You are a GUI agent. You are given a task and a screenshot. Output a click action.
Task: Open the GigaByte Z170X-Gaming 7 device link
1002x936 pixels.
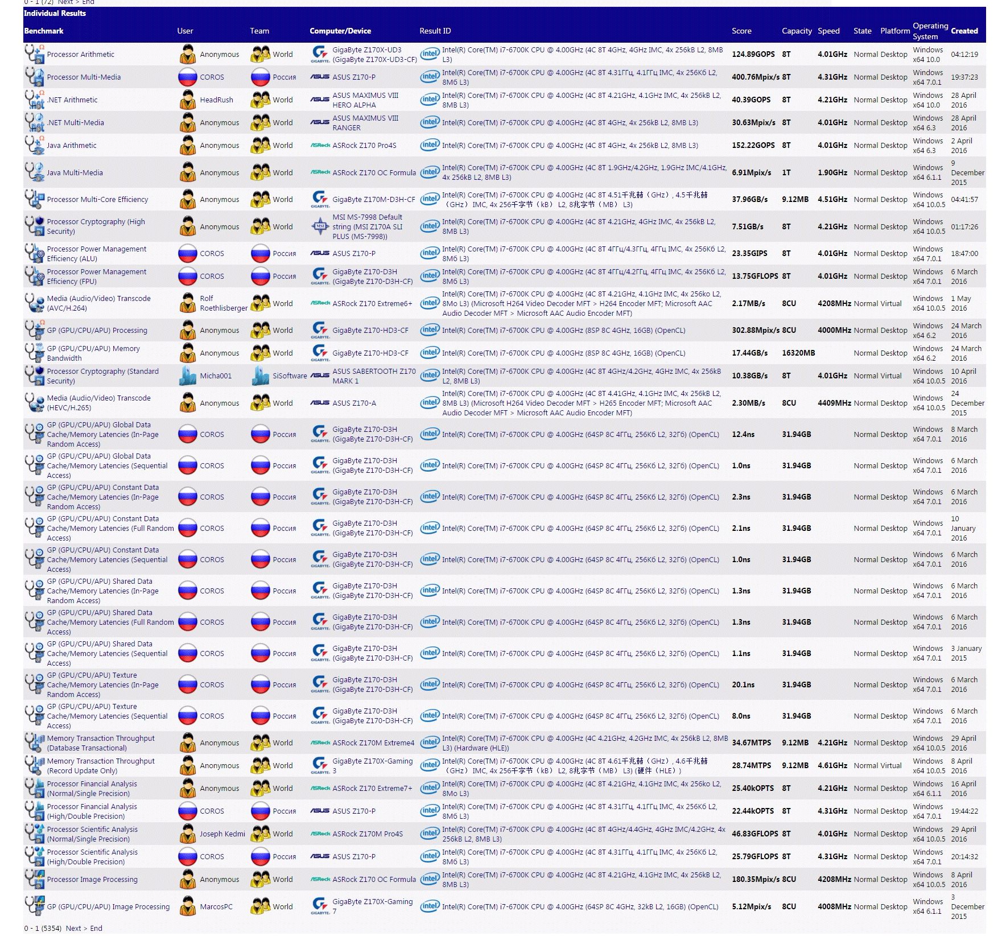(x=373, y=906)
